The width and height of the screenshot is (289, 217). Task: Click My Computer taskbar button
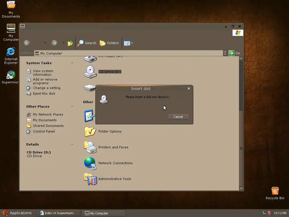pyautogui.click(x=104, y=213)
